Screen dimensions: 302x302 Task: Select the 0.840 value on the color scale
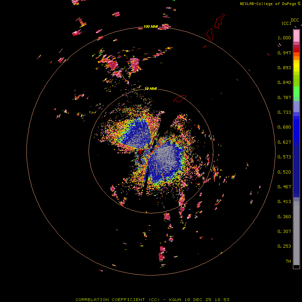pyautogui.click(x=284, y=83)
